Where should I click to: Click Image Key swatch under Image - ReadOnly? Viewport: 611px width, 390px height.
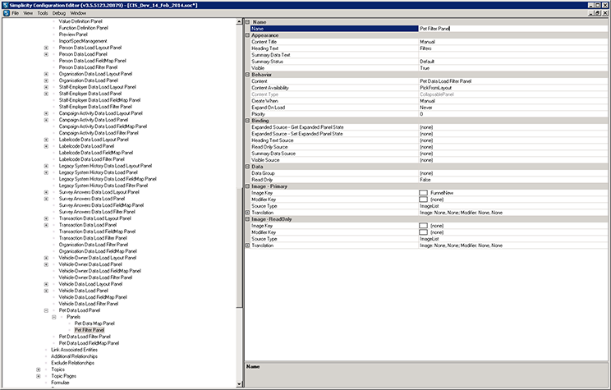click(x=423, y=226)
